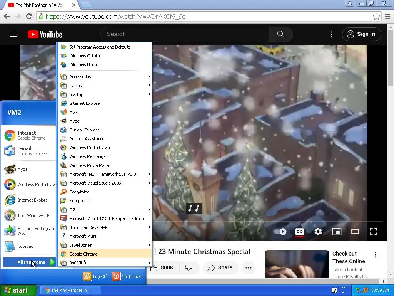This screenshot has height=296, width=394.
Task: Expand the Startup submenu
Action: pos(105,94)
